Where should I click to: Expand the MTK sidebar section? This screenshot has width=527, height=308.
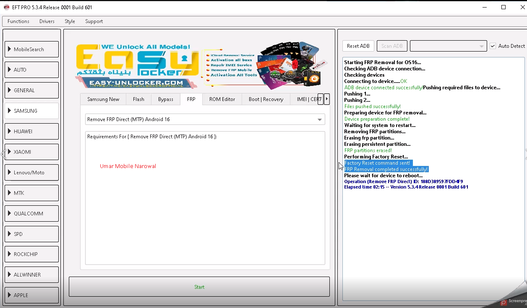(31, 193)
